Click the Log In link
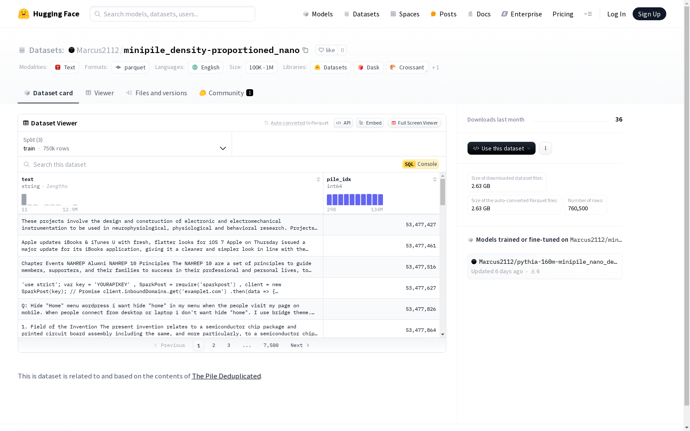This screenshot has width=690, height=431. coord(616,14)
